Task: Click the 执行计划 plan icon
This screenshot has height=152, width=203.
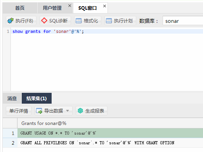Action: 109,21
